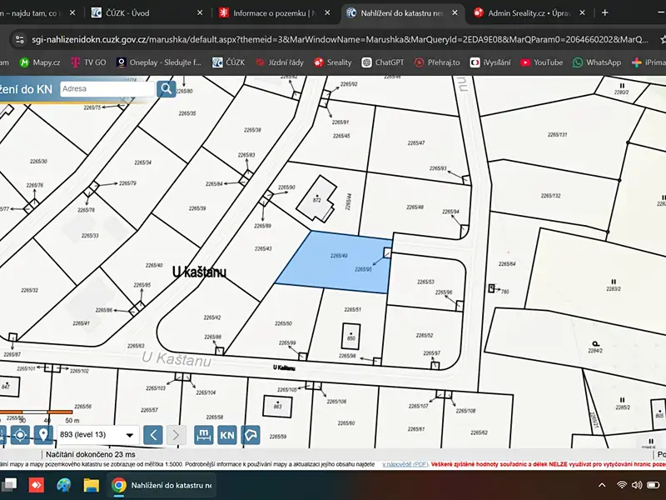Screen dimensions: 666x500
Task: Check battery status in system tray
Action: 653,485
